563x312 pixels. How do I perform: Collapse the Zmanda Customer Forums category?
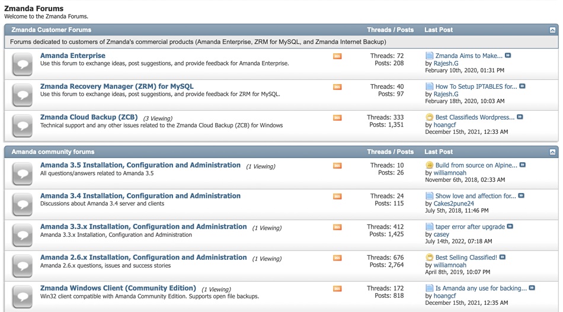(x=552, y=30)
